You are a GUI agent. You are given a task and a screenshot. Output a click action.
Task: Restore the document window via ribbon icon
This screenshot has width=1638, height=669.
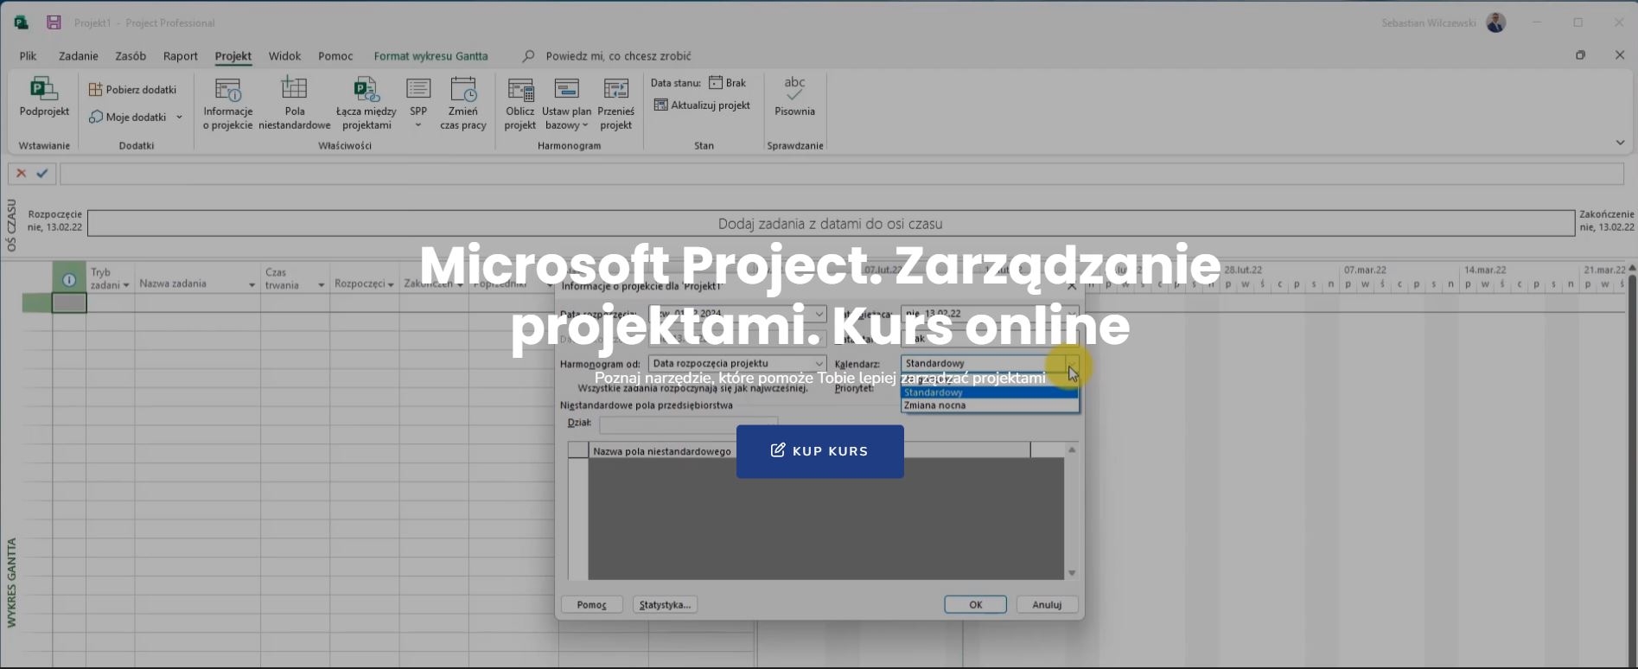click(x=1581, y=55)
